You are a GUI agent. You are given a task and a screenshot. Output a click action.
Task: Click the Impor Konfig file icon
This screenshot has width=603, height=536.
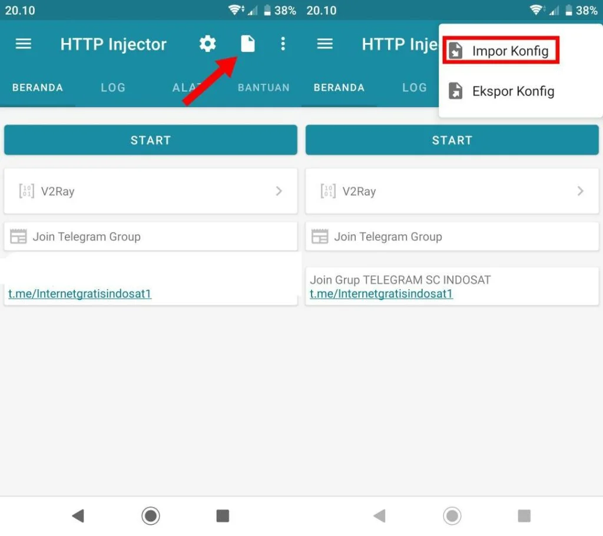pos(456,51)
